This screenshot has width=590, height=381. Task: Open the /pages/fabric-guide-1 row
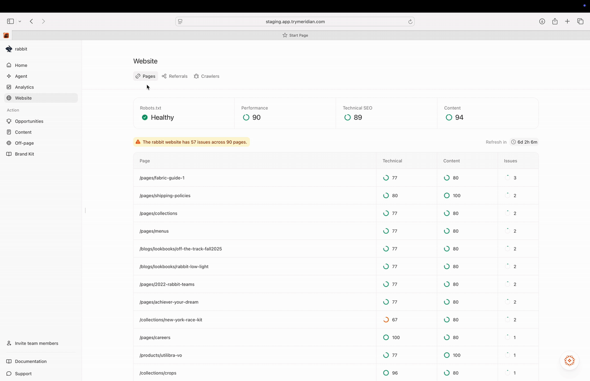[336, 178]
